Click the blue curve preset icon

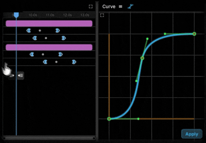pyautogui.click(x=130, y=6)
